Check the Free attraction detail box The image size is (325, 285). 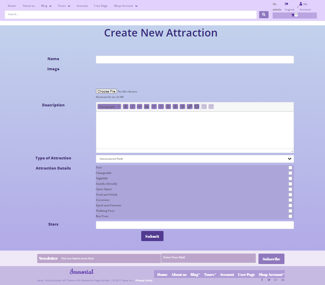point(290,168)
